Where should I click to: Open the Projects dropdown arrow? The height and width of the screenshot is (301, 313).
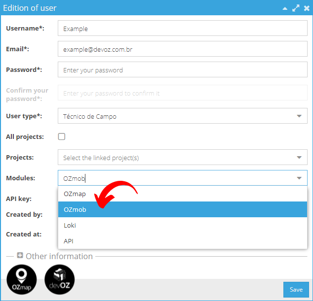pyautogui.click(x=299, y=157)
